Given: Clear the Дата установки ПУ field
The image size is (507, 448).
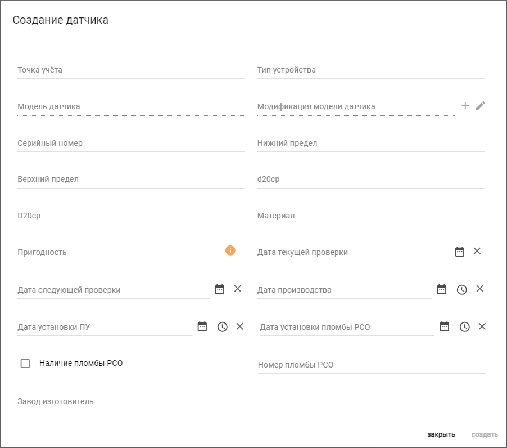Looking at the screenshot, I should tap(240, 326).
